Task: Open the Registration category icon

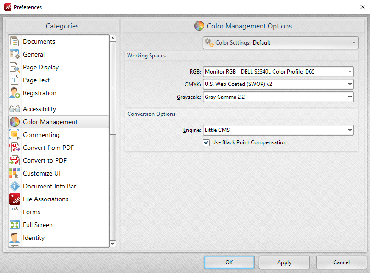Action: click(x=15, y=93)
